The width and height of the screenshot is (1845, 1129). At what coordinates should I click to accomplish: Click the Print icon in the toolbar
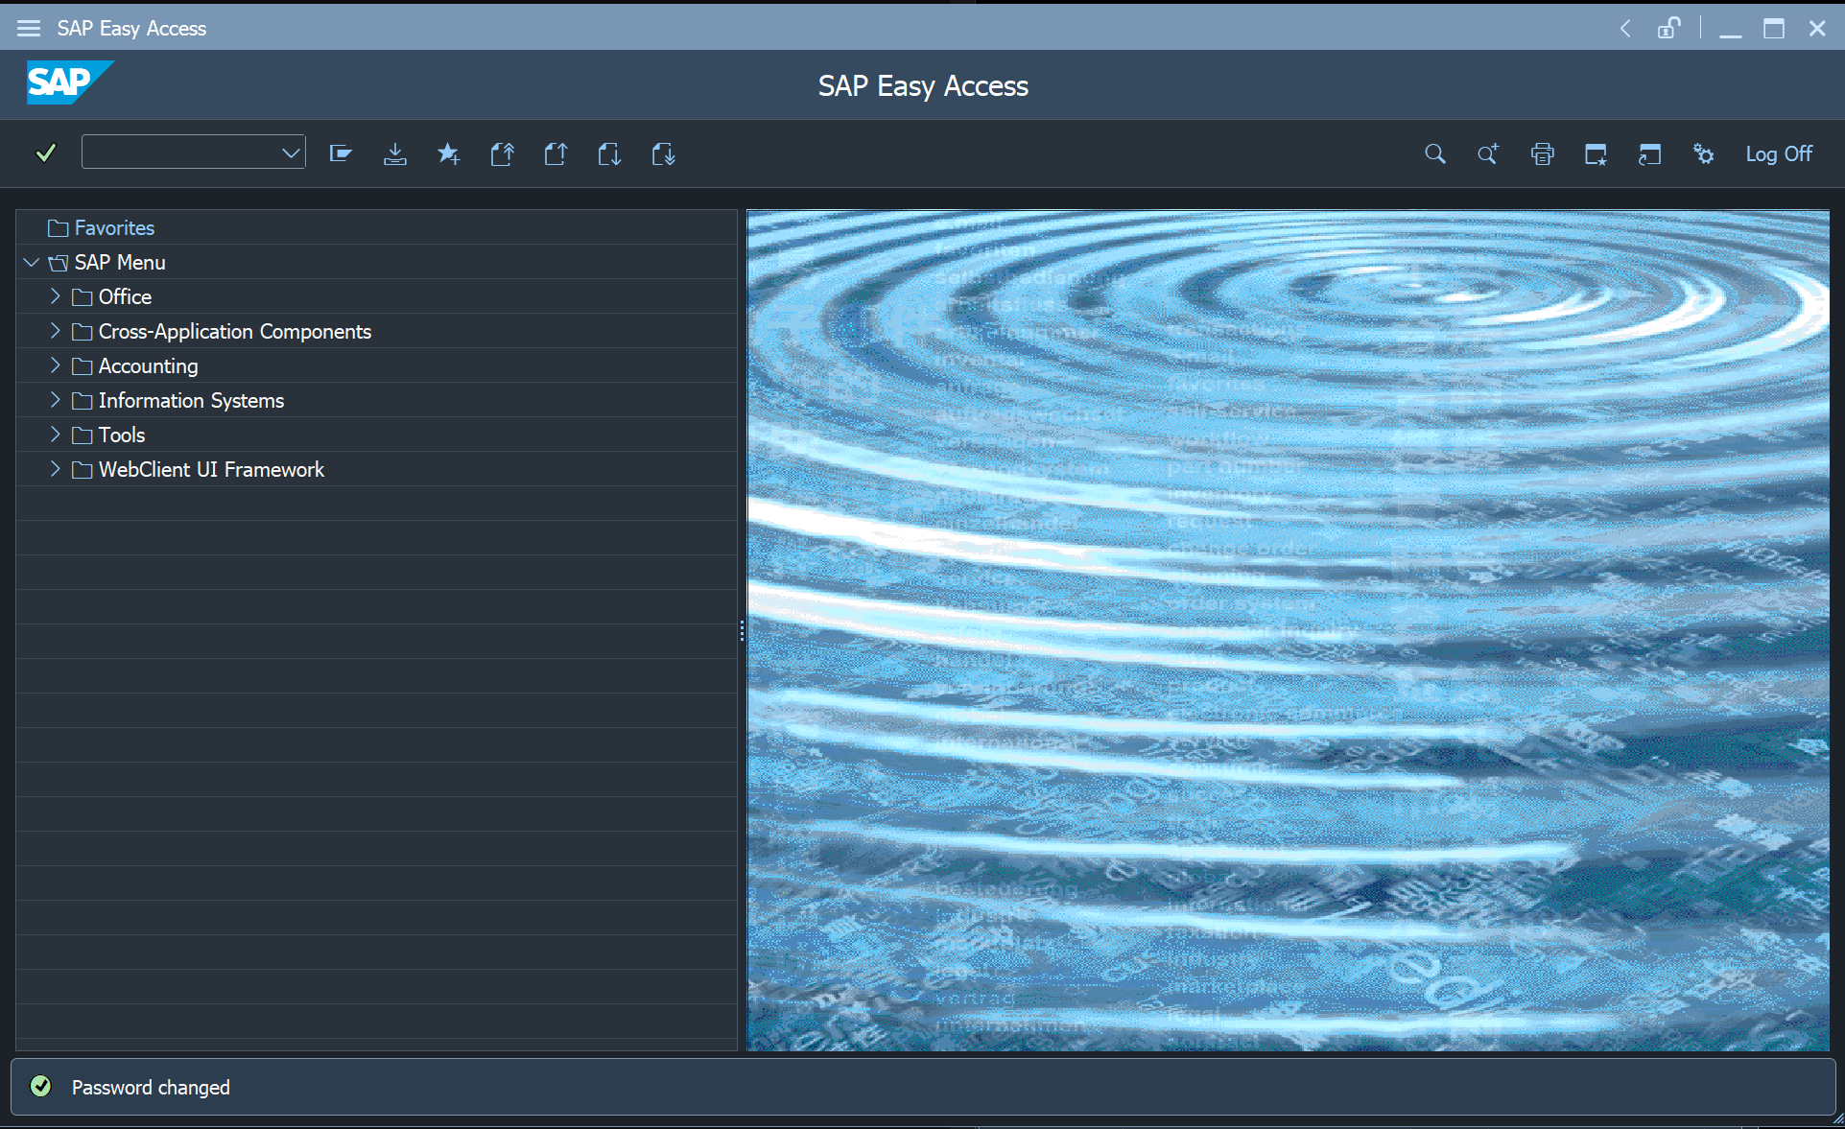[1542, 153]
